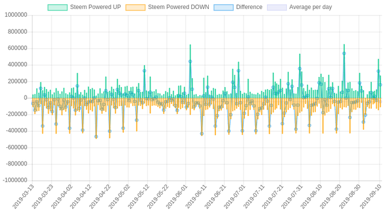Click the 2019-04-02 date label
The image size is (385, 217).
tap(61, 197)
